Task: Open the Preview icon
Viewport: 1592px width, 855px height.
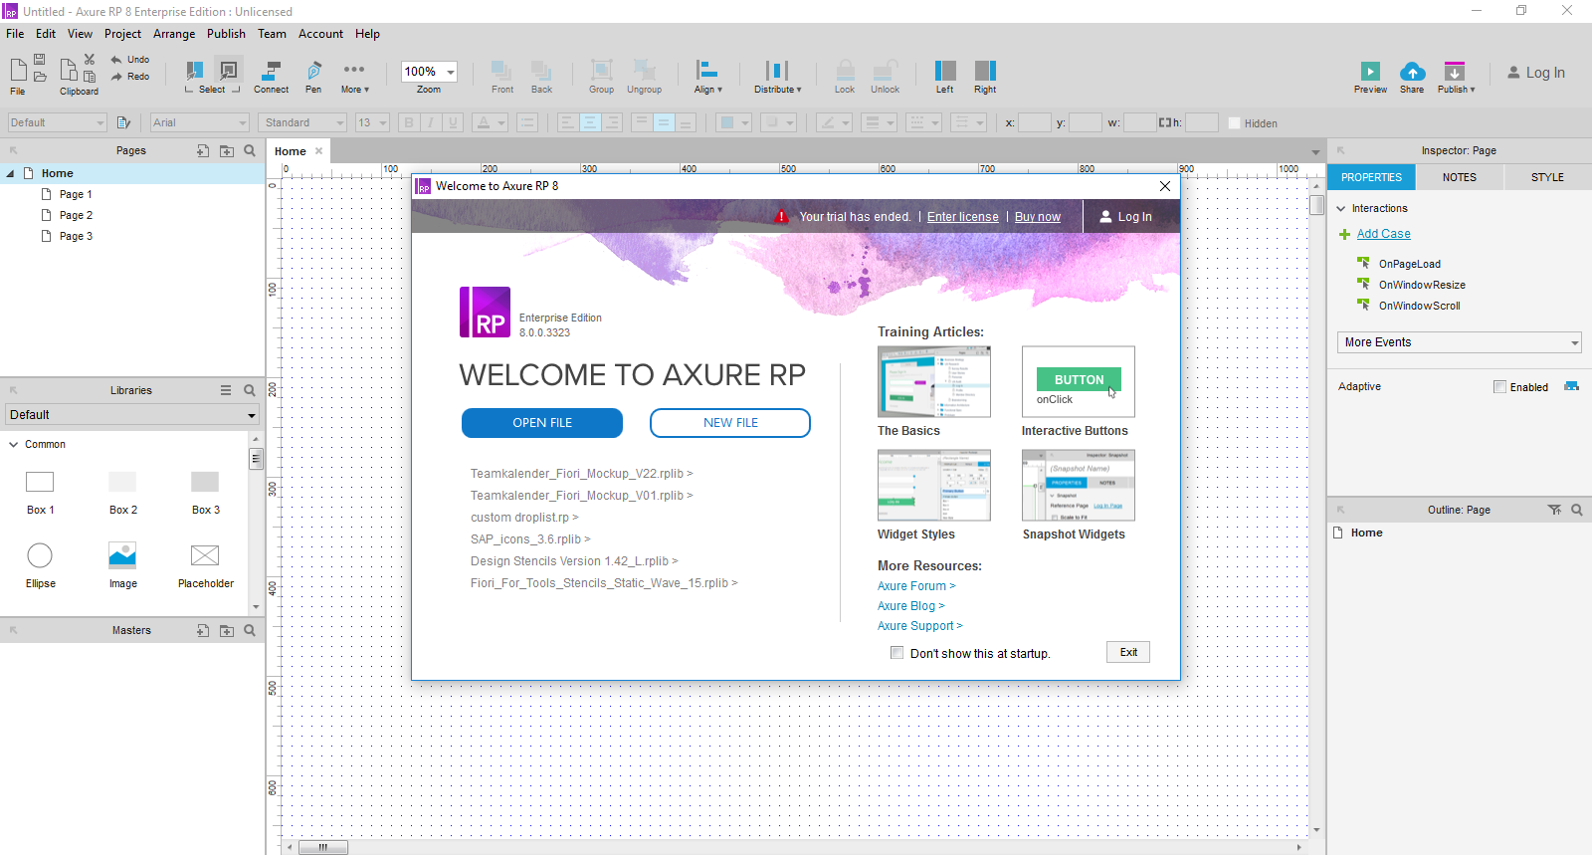Action: coord(1370,72)
